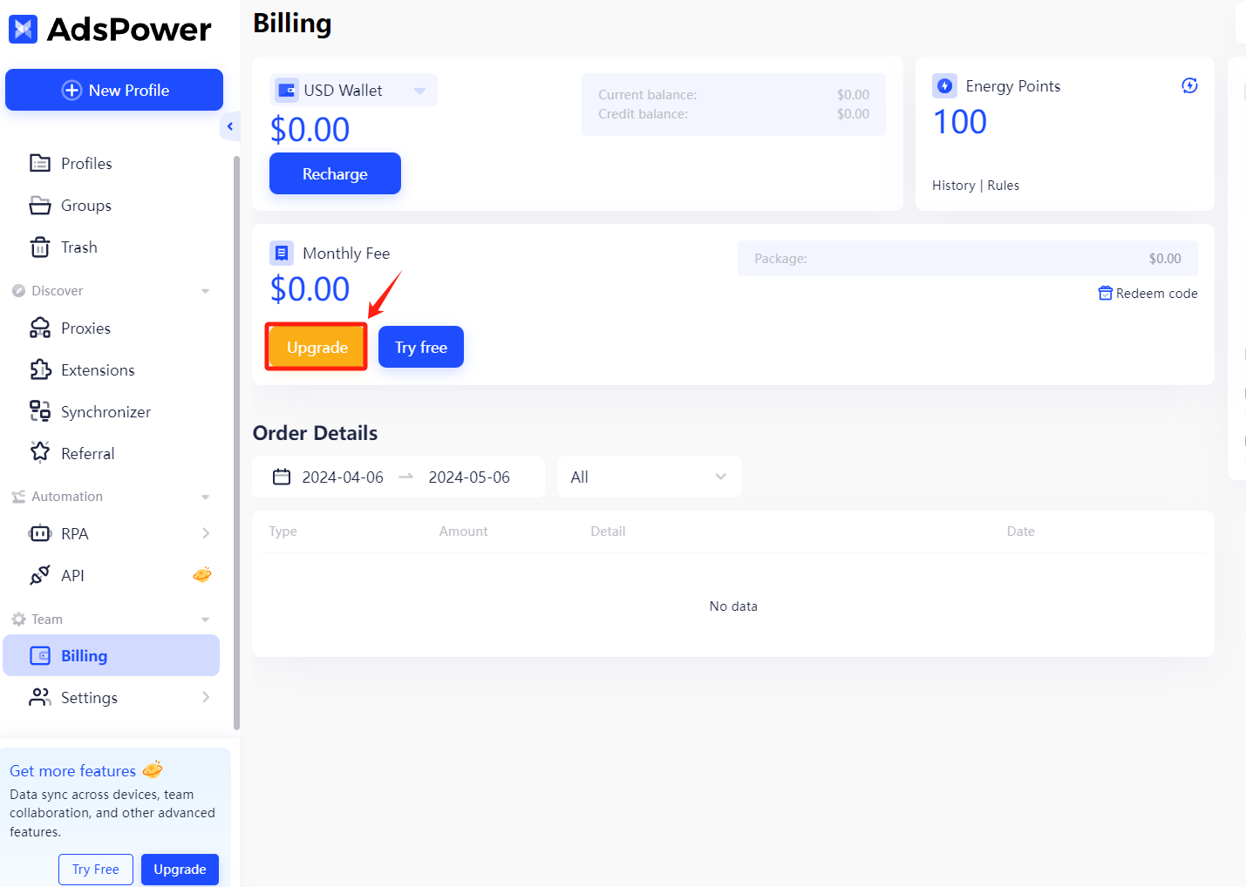Click the AdsPower logo icon
The image size is (1246, 887).
23,29
